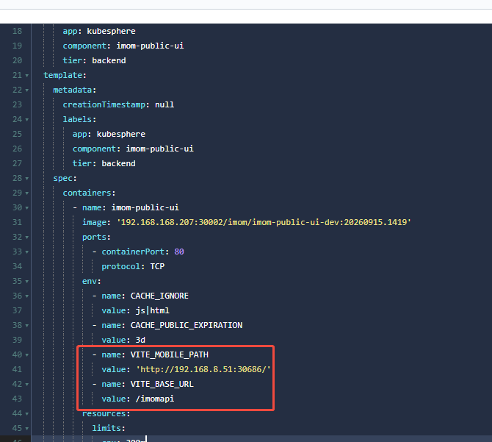Image resolution: width=492 pixels, height=442 pixels.
Task: Collapse the containers fold arrow on line 29
Action: pos(27,193)
